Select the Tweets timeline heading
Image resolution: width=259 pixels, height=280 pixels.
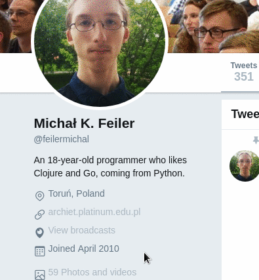click(245, 114)
